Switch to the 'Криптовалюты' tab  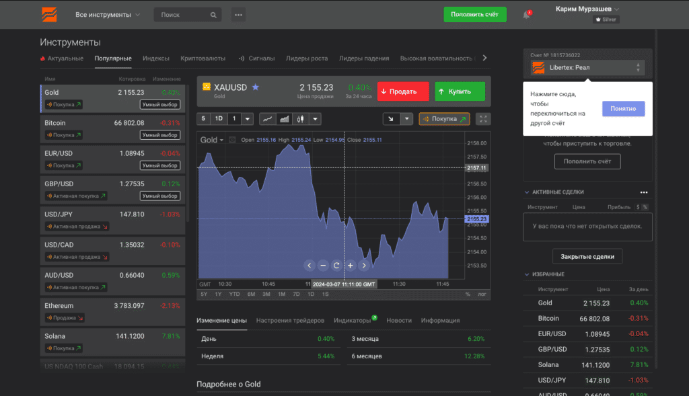203,58
